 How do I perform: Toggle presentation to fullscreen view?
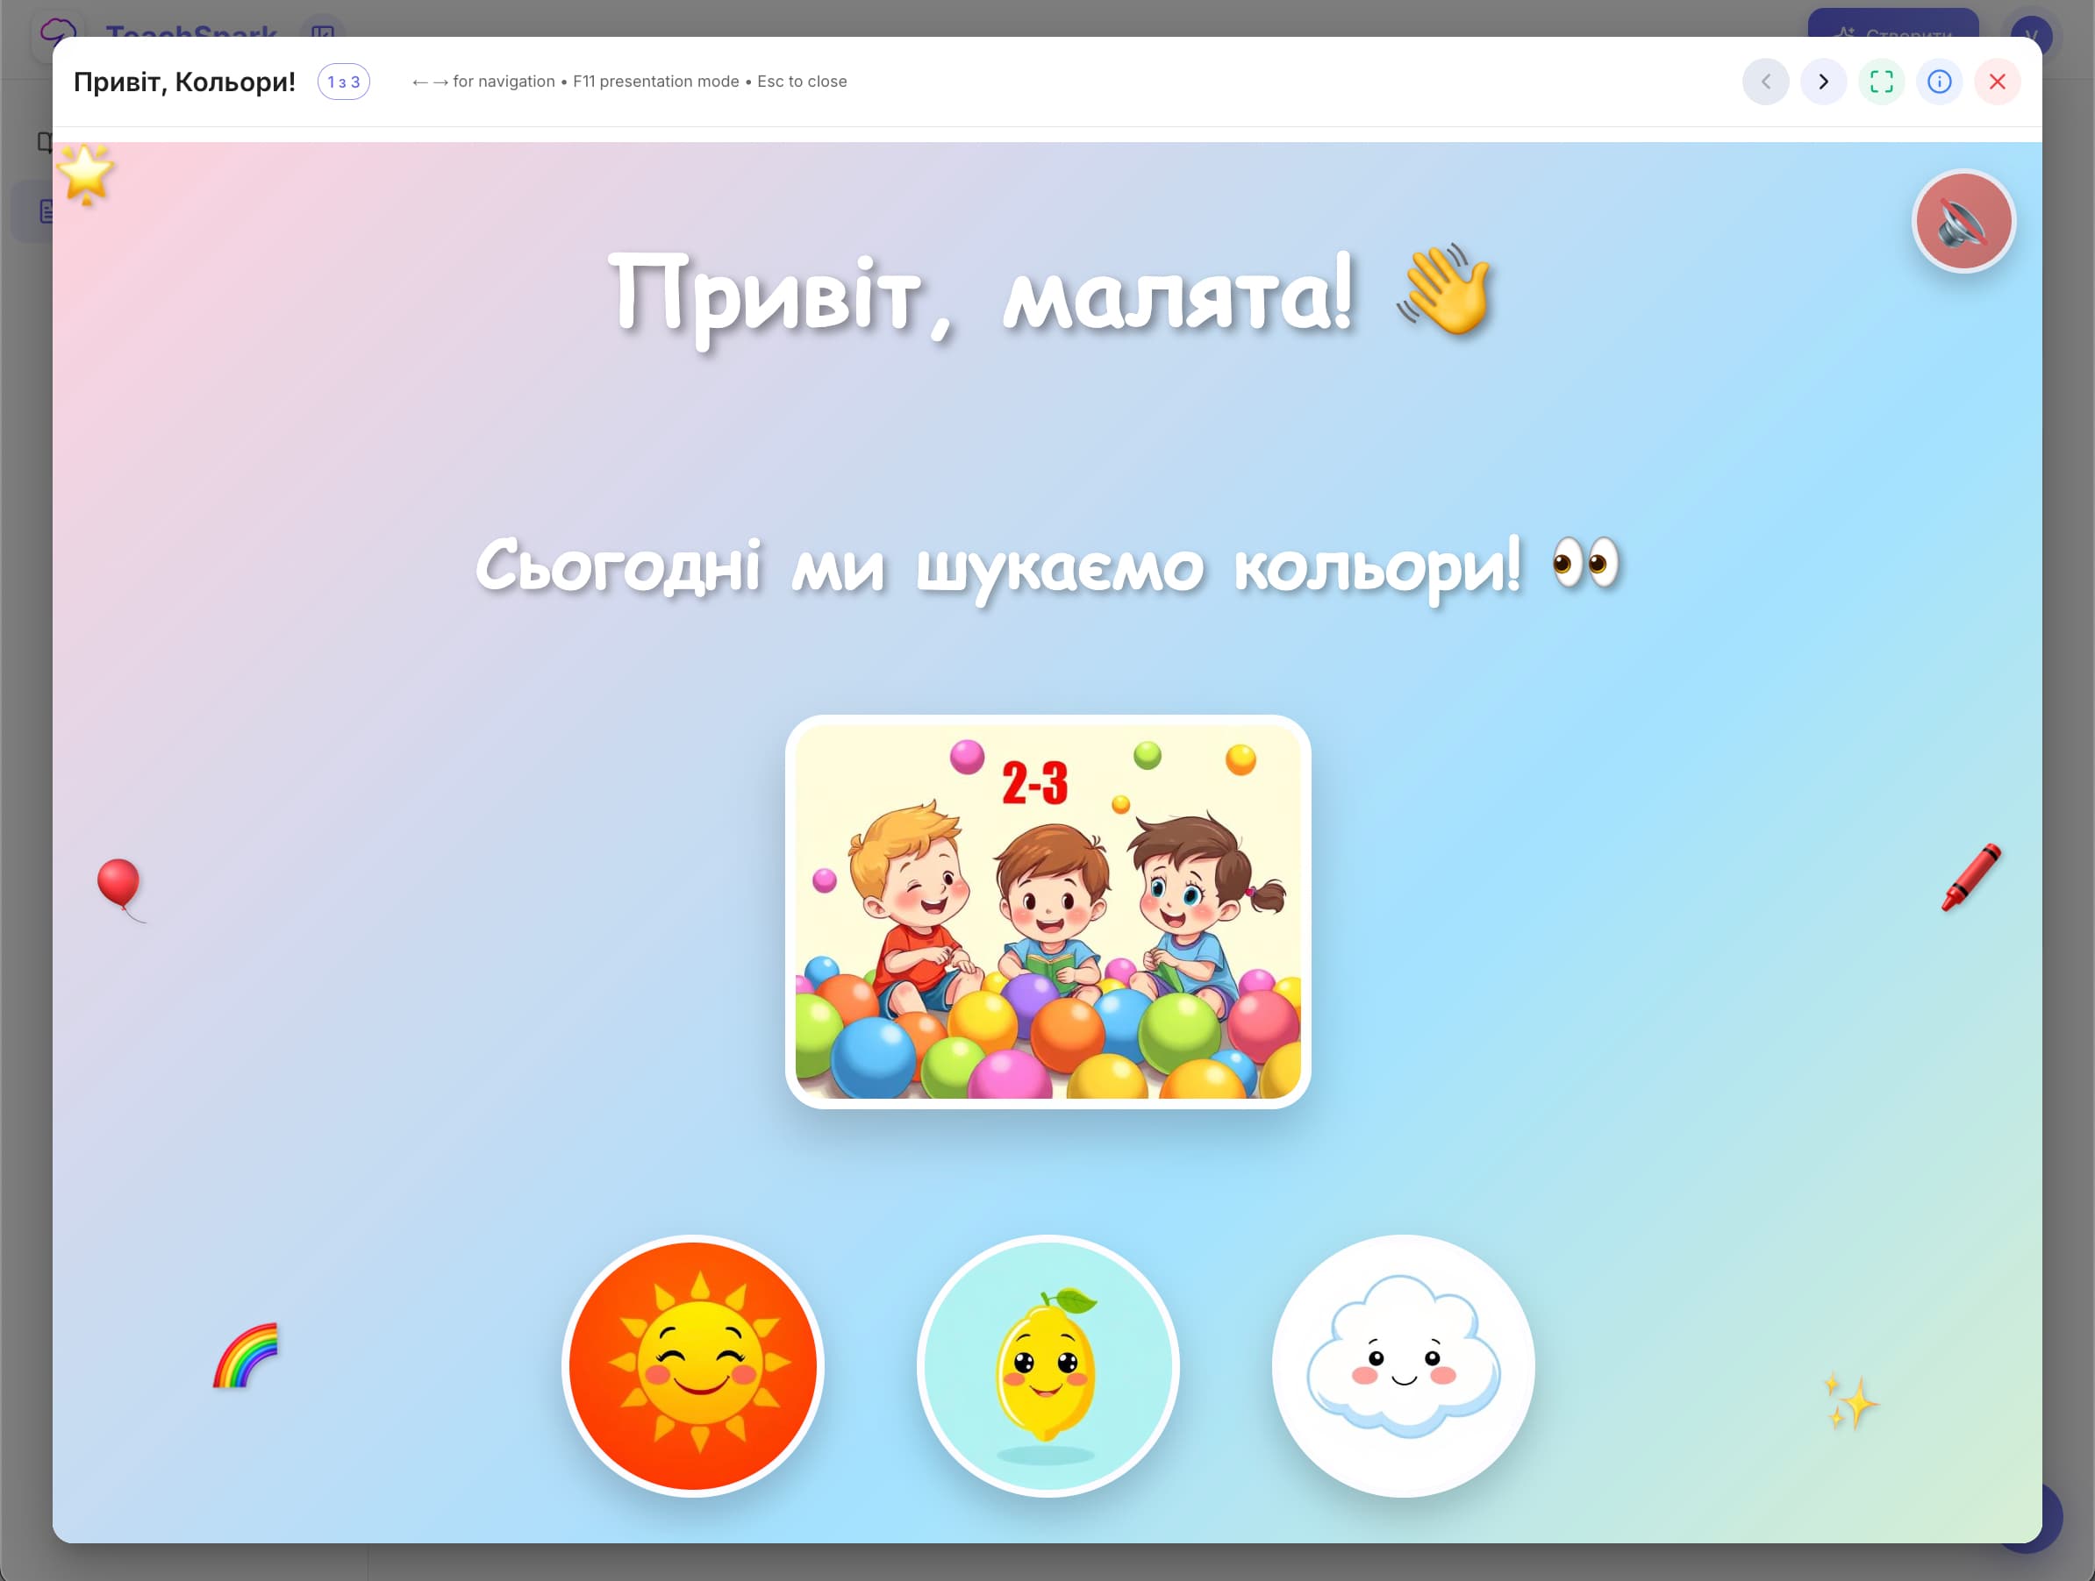[x=1882, y=82]
